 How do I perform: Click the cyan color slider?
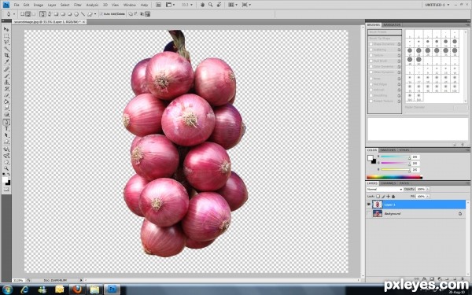(x=395, y=157)
